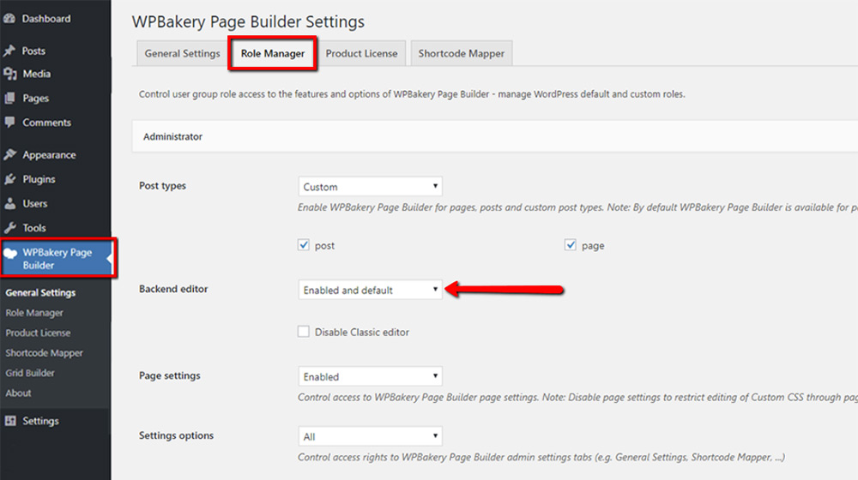Switch to the General Settings tab
858x480 pixels.
182,54
